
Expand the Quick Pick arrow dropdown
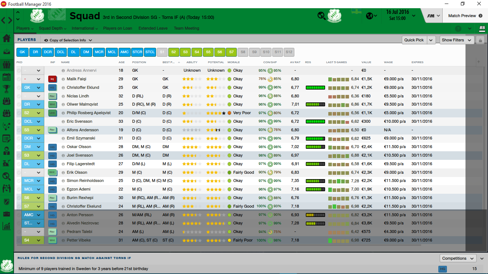pos(432,40)
